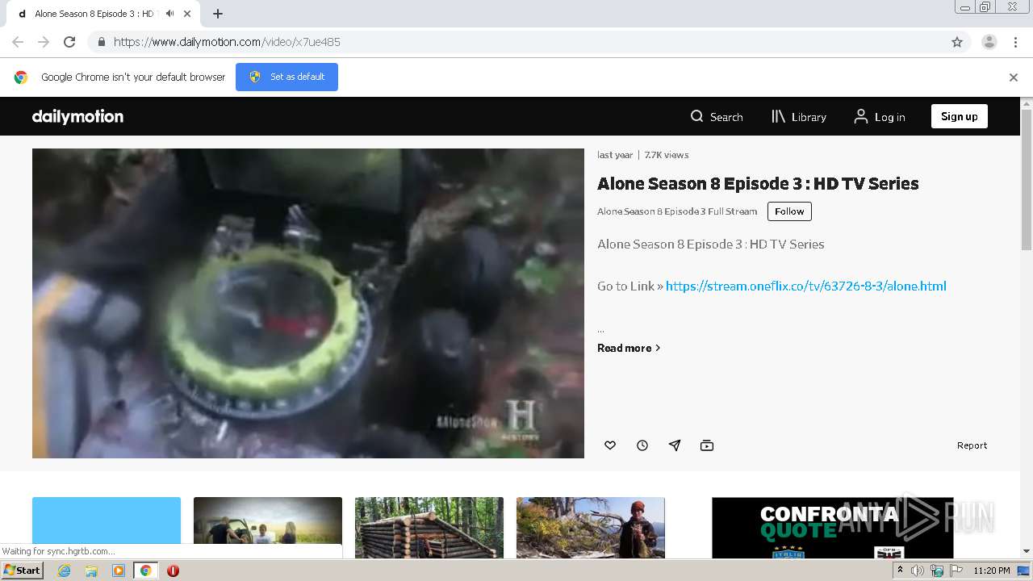Report this video

972,445
